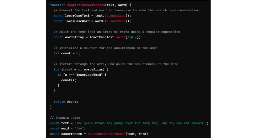Click countWordOccurrences in the function declaration
The image size is (254, 138).
(x=85, y=5)
